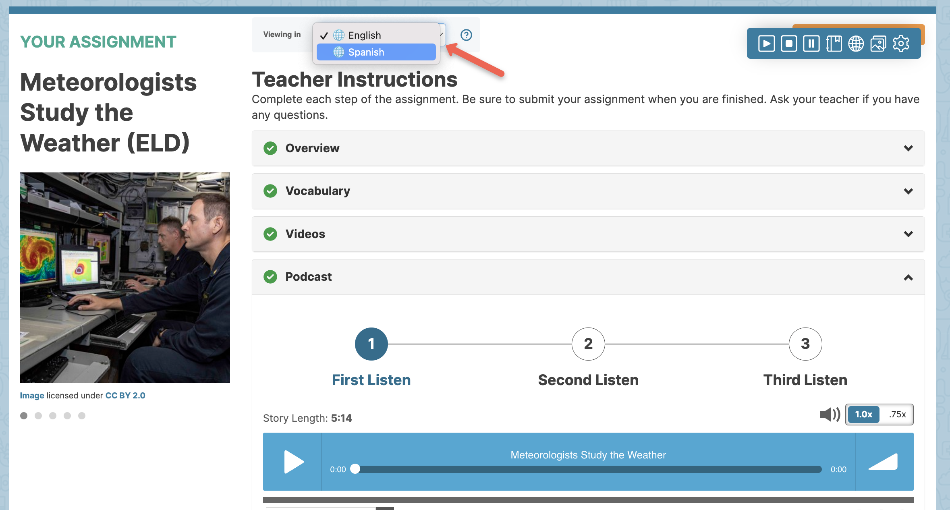
Task: Open the picture dictionary image icon
Action: click(x=878, y=44)
